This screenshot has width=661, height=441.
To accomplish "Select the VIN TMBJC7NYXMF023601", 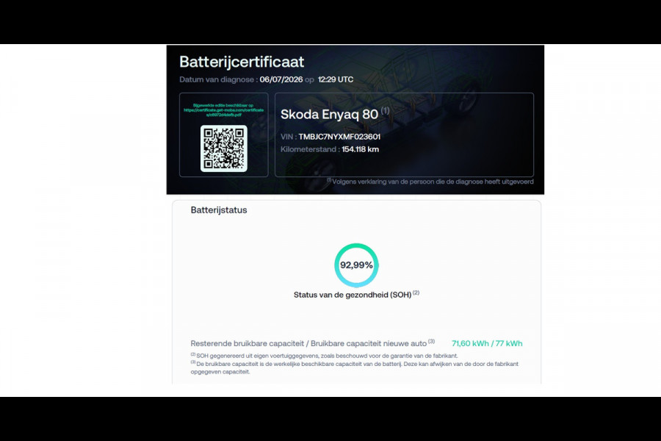I will [339, 137].
